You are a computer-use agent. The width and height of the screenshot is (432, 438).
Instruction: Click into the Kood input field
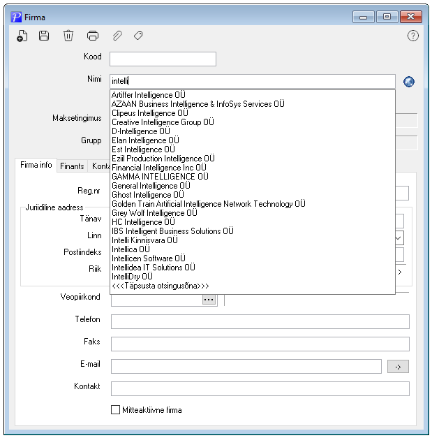(x=163, y=59)
